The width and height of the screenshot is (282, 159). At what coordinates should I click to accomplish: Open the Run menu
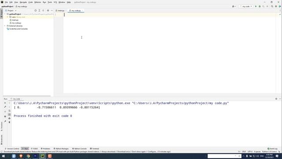pyautogui.click(x=45, y=2)
